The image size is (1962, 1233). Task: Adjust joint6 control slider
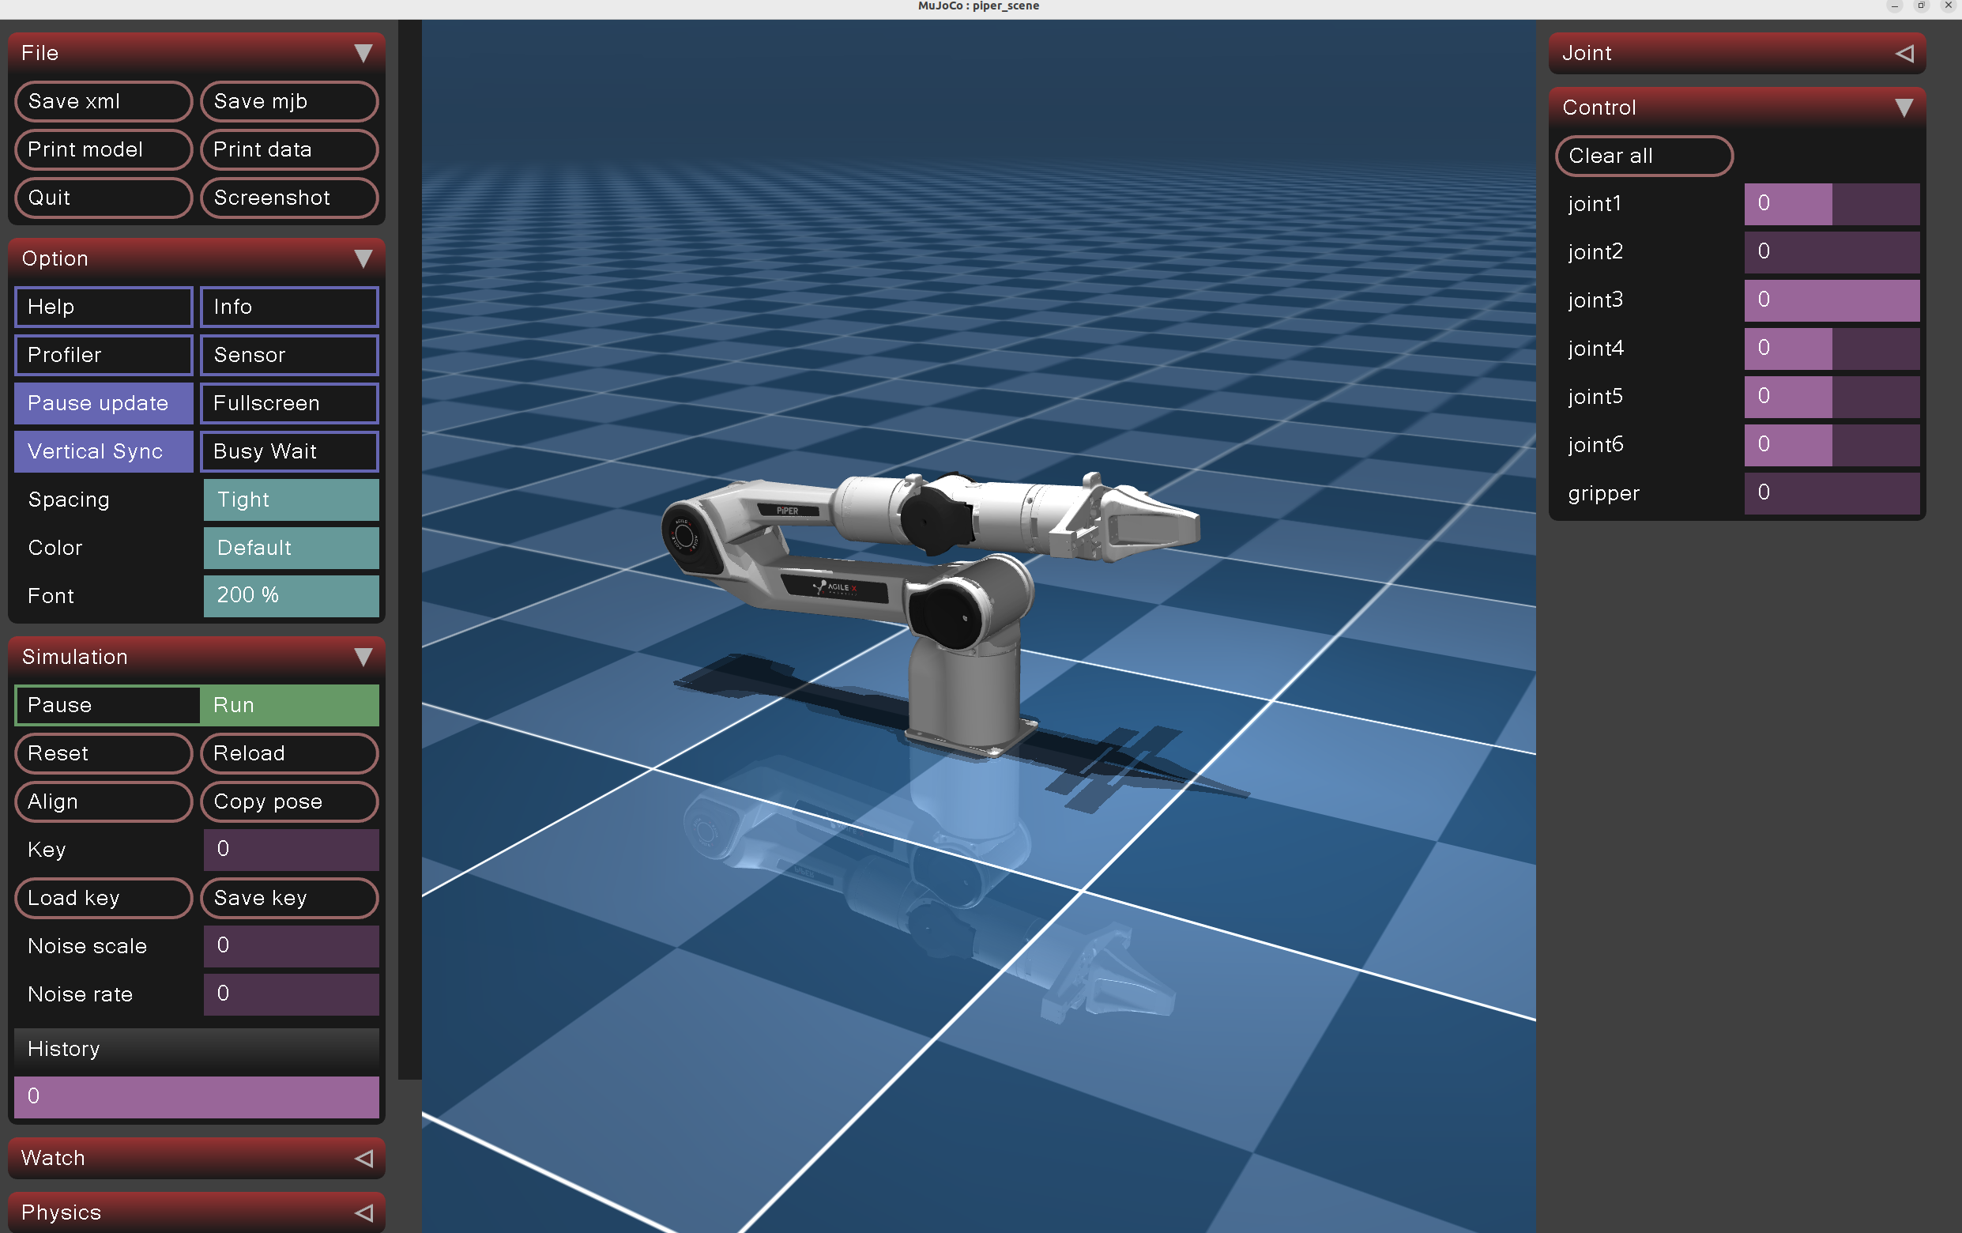coord(1832,444)
